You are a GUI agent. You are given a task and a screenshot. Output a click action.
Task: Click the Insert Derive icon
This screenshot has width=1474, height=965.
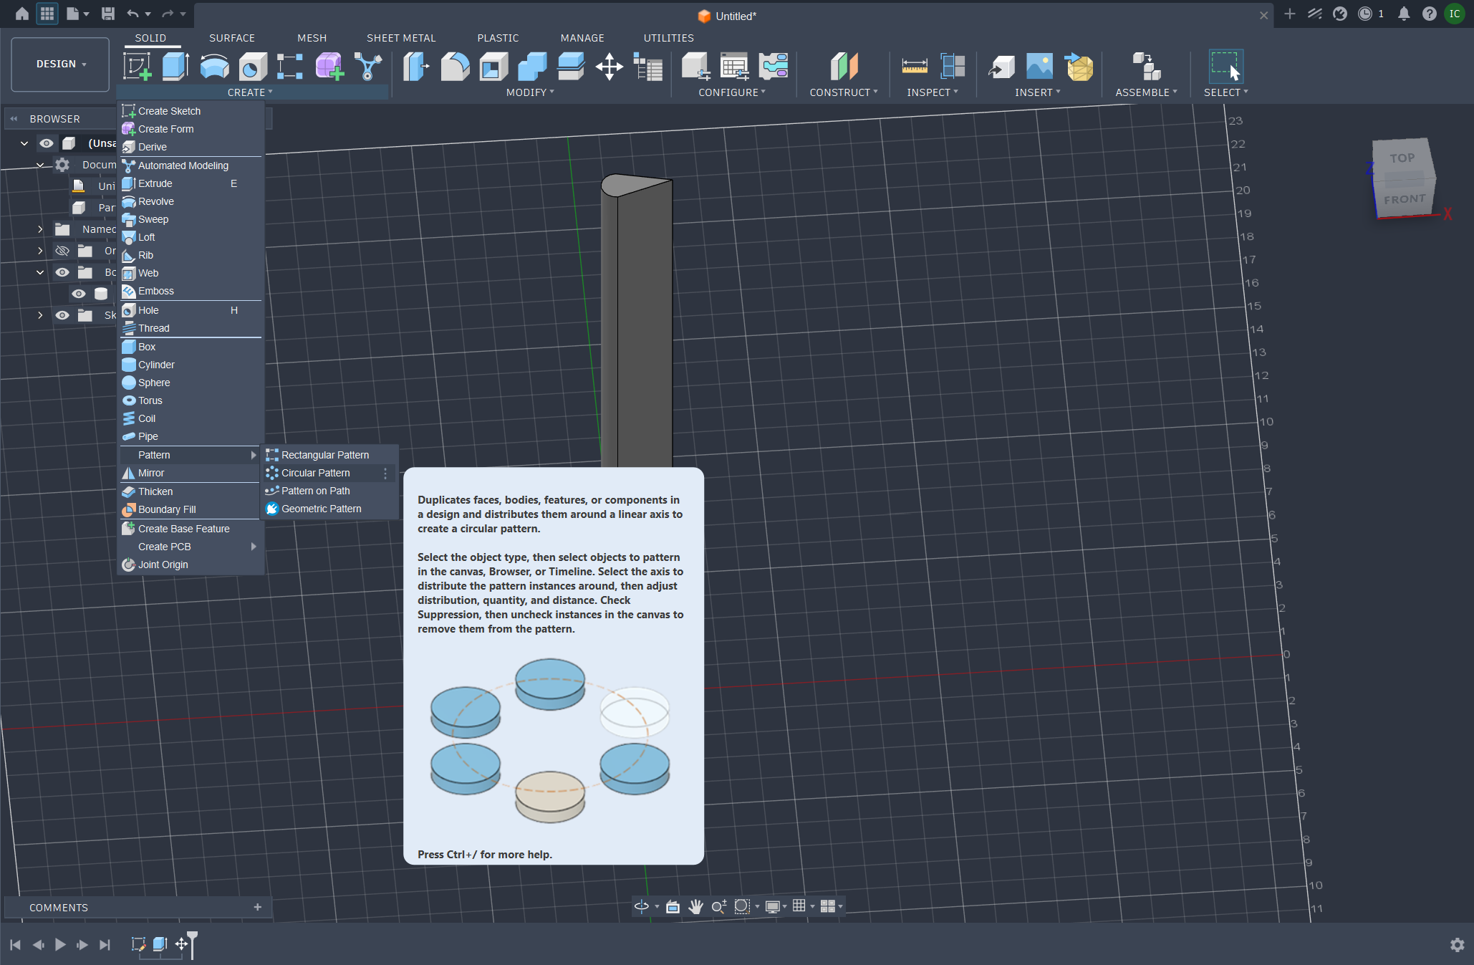pyautogui.click(x=1001, y=66)
